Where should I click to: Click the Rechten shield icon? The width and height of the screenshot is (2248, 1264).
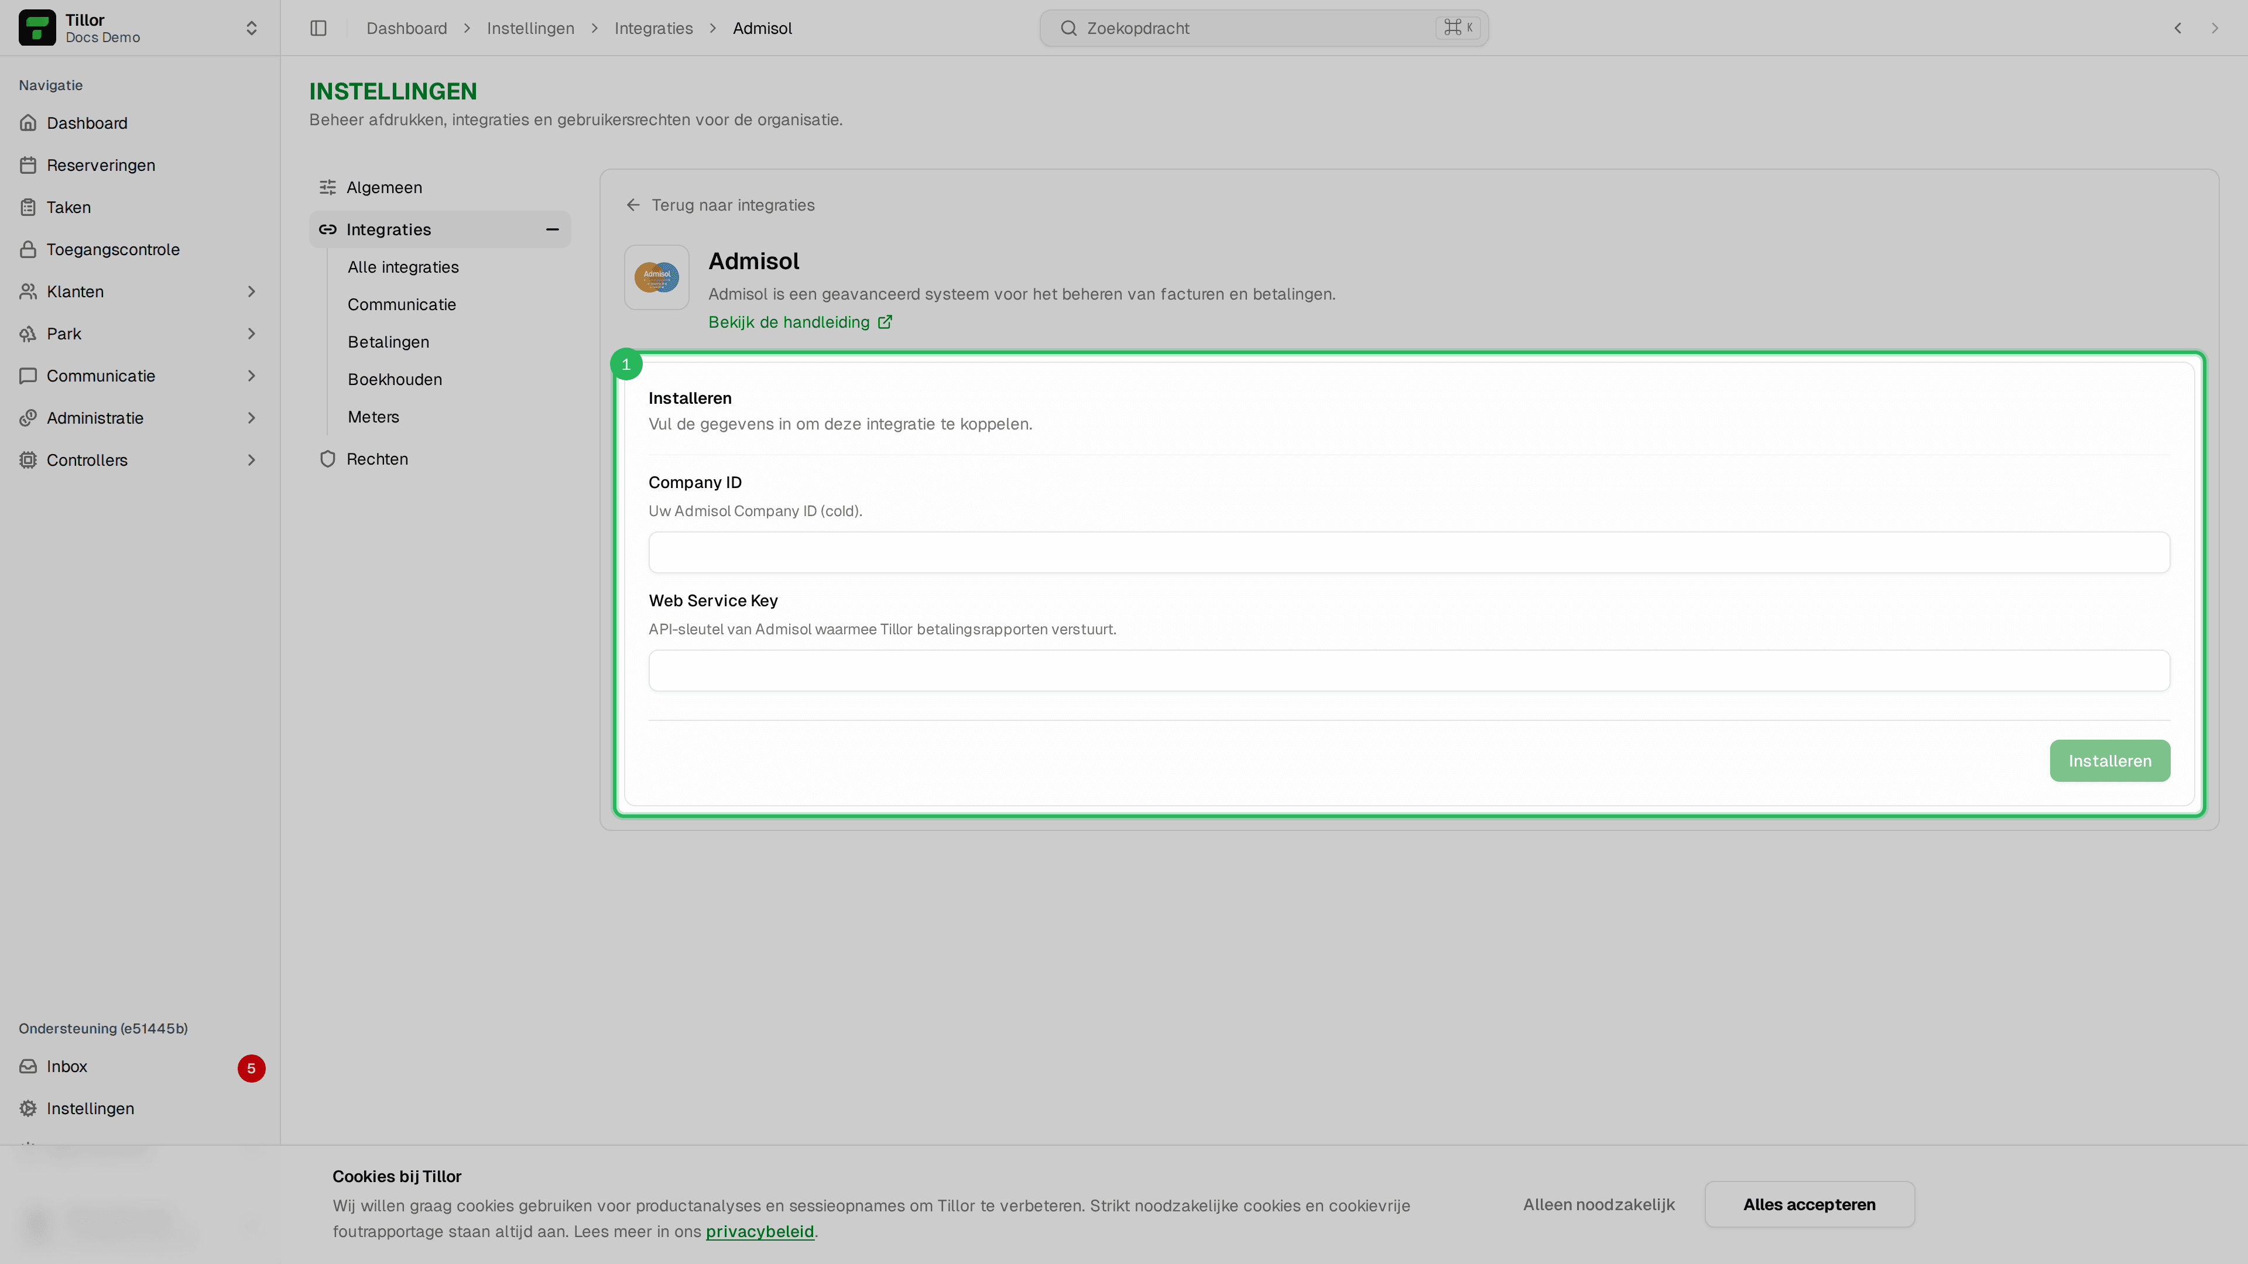pos(327,459)
